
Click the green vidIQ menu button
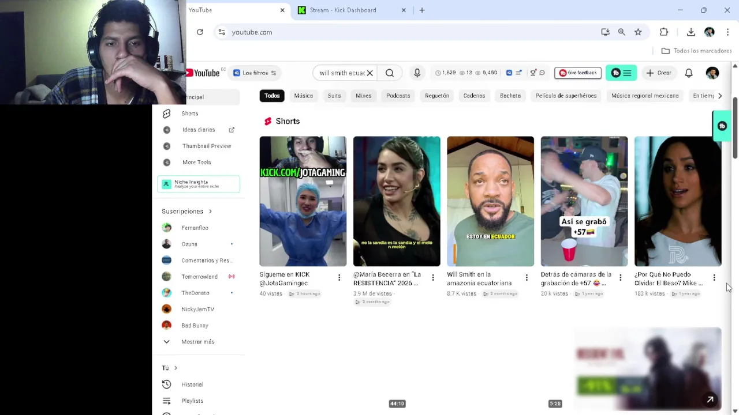pos(621,73)
